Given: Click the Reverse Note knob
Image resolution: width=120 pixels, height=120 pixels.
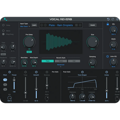Looking at the screenshot, I should [47, 98].
